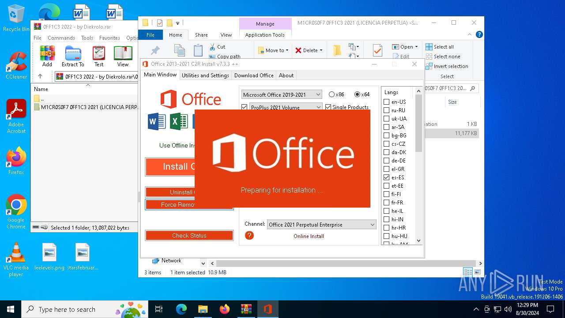
Task: Click Task View icon on taskbar
Action: (x=159, y=309)
